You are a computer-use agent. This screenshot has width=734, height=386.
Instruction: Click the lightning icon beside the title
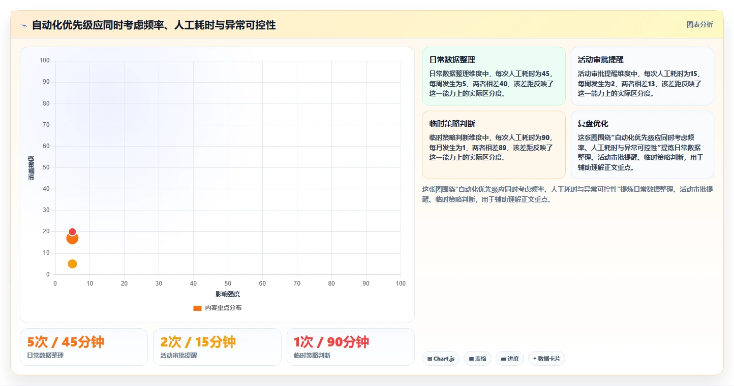click(24, 25)
